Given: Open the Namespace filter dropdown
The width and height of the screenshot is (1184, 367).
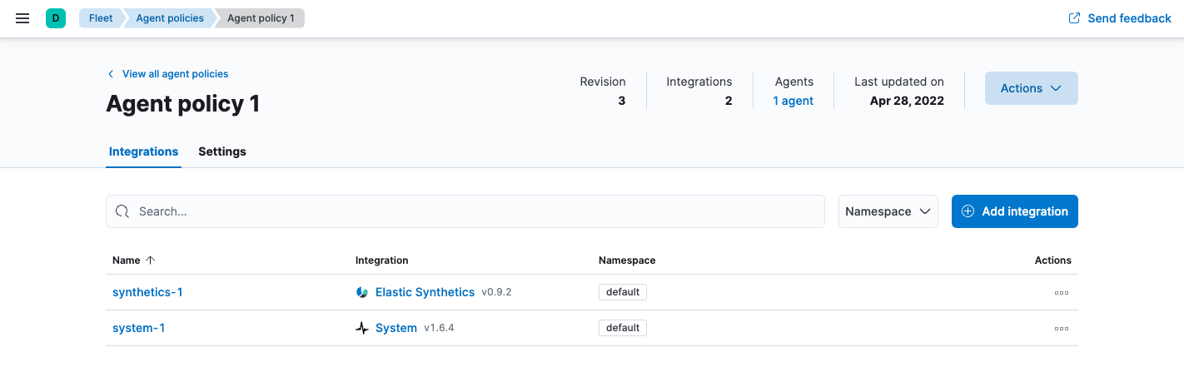Looking at the screenshot, I should pyautogui.click(x=888, y=211).
